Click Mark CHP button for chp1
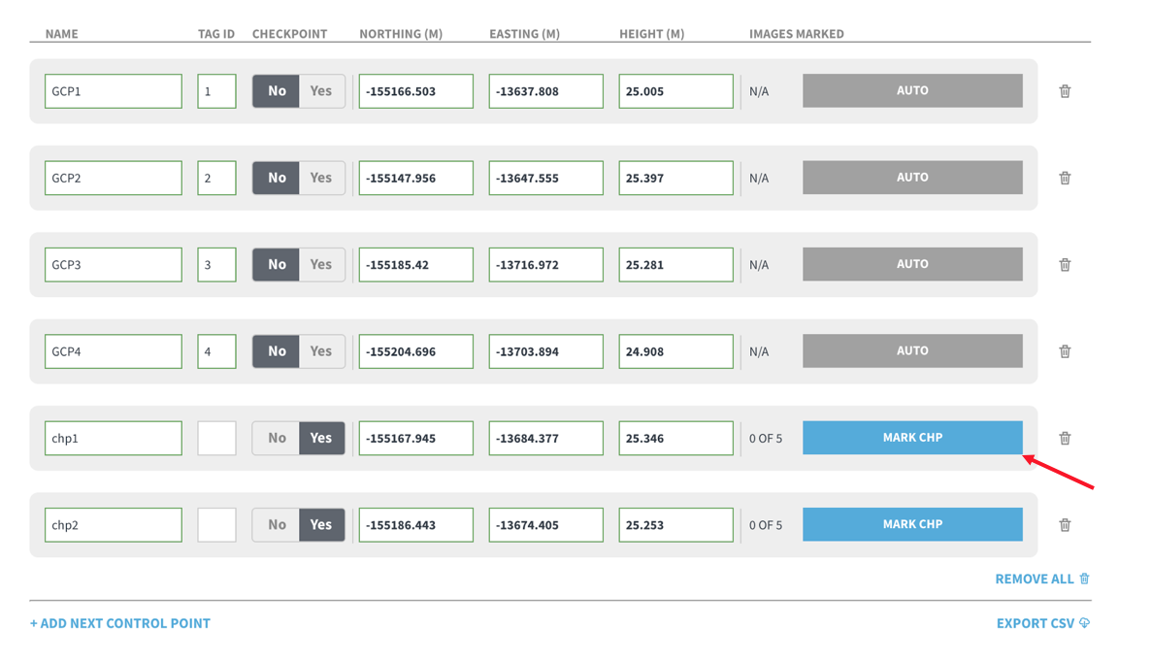The height and width of the screenshot is (662, 1152). [912, 437]
